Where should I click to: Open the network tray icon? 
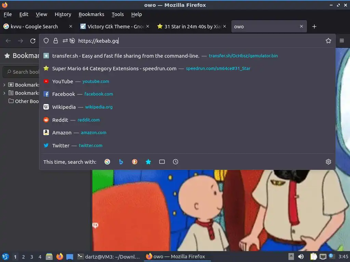click(323, 257)
